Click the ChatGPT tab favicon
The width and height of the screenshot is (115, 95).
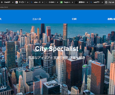(x=2, y=2)
